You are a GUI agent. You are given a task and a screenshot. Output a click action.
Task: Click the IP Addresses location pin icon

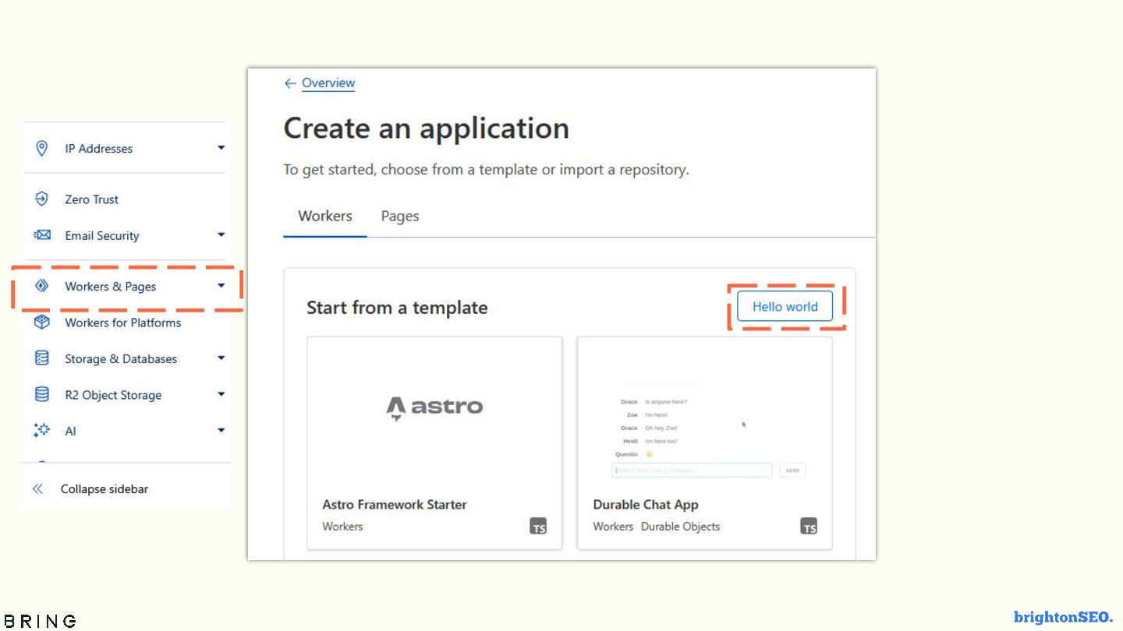click(42, 148)
